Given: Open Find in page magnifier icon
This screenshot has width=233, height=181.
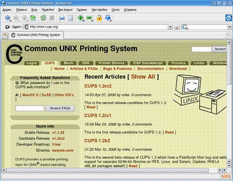Looking at the screenshot, I should click(70, 18).
